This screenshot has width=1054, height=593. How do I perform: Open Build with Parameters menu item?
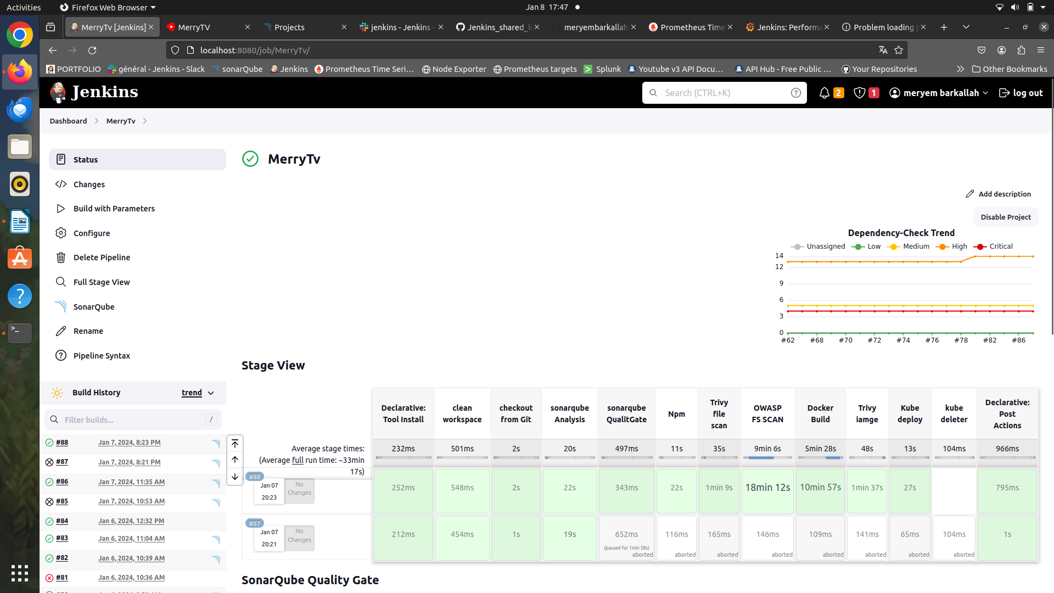[x=114, y=209]
